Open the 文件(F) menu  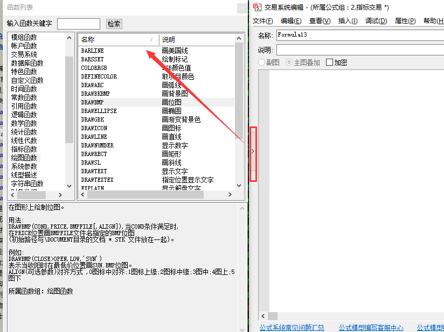coord(263,21)
